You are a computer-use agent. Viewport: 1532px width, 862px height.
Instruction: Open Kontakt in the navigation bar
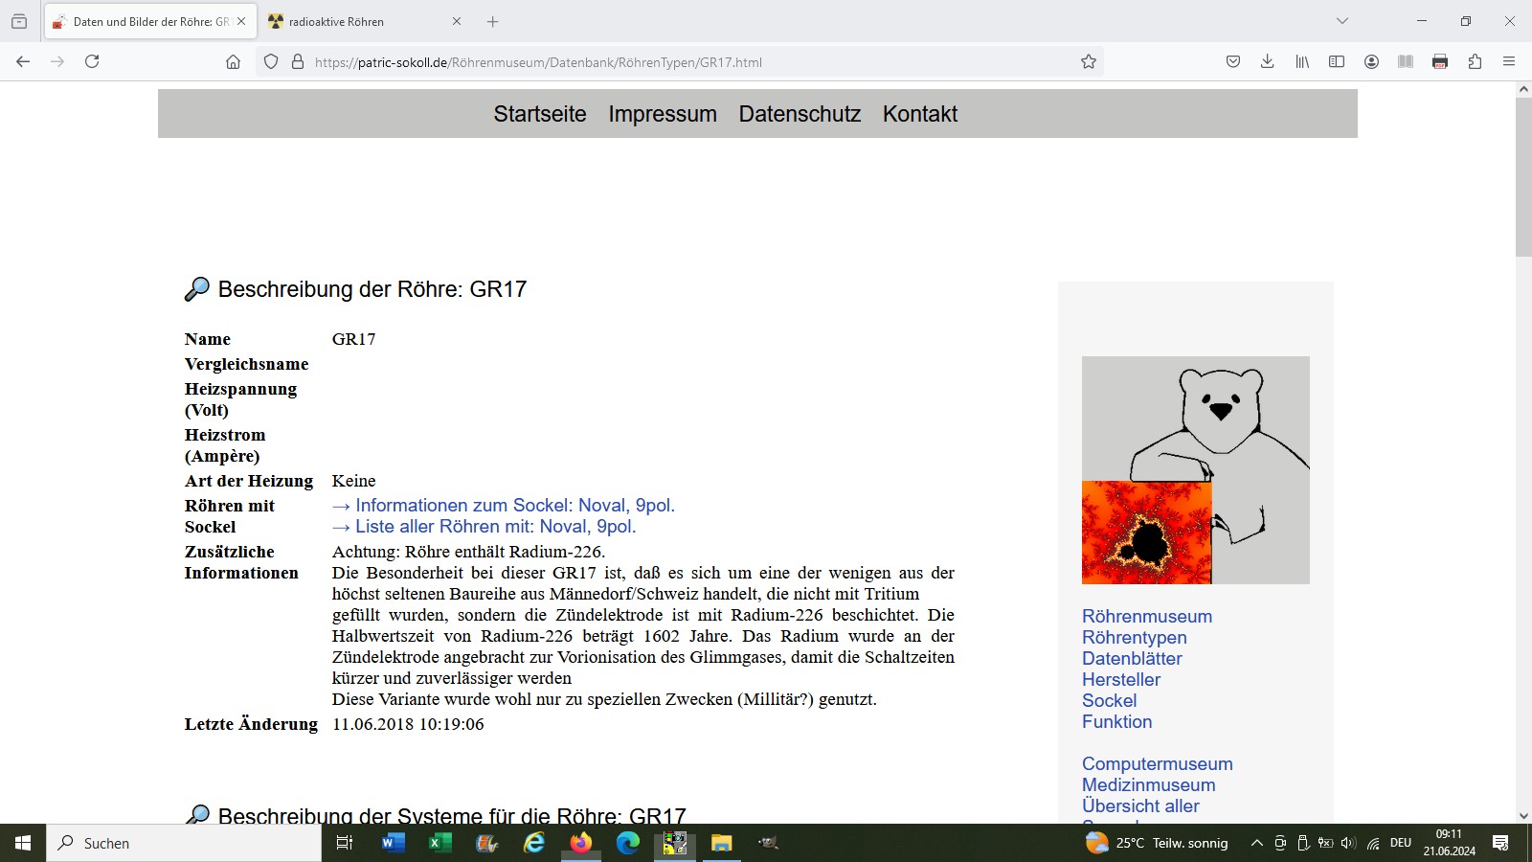(920, 114)
